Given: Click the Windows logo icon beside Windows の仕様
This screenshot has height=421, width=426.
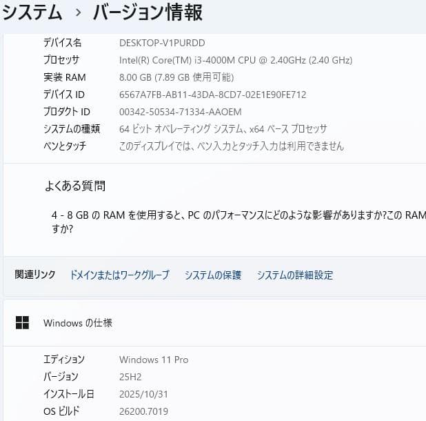Looking at the screenshot, I should click(22, 322).
